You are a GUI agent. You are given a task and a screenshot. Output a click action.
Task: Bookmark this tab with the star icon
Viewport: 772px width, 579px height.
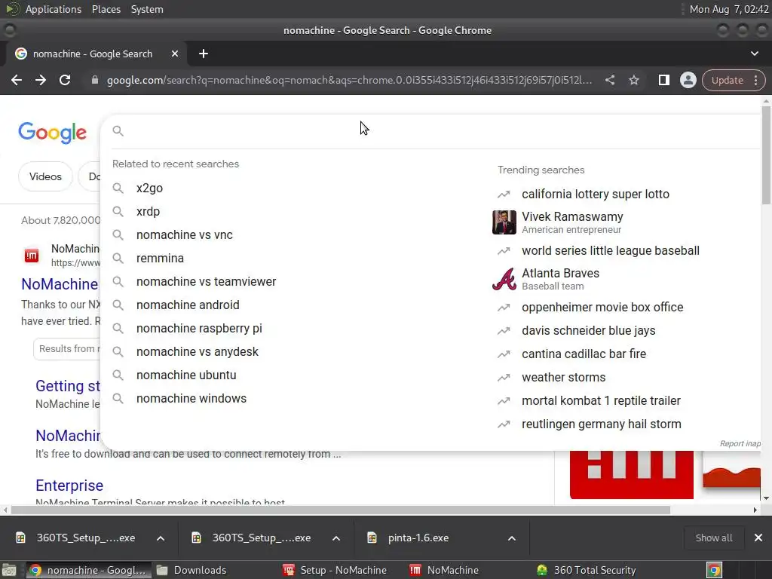[634, 80]
